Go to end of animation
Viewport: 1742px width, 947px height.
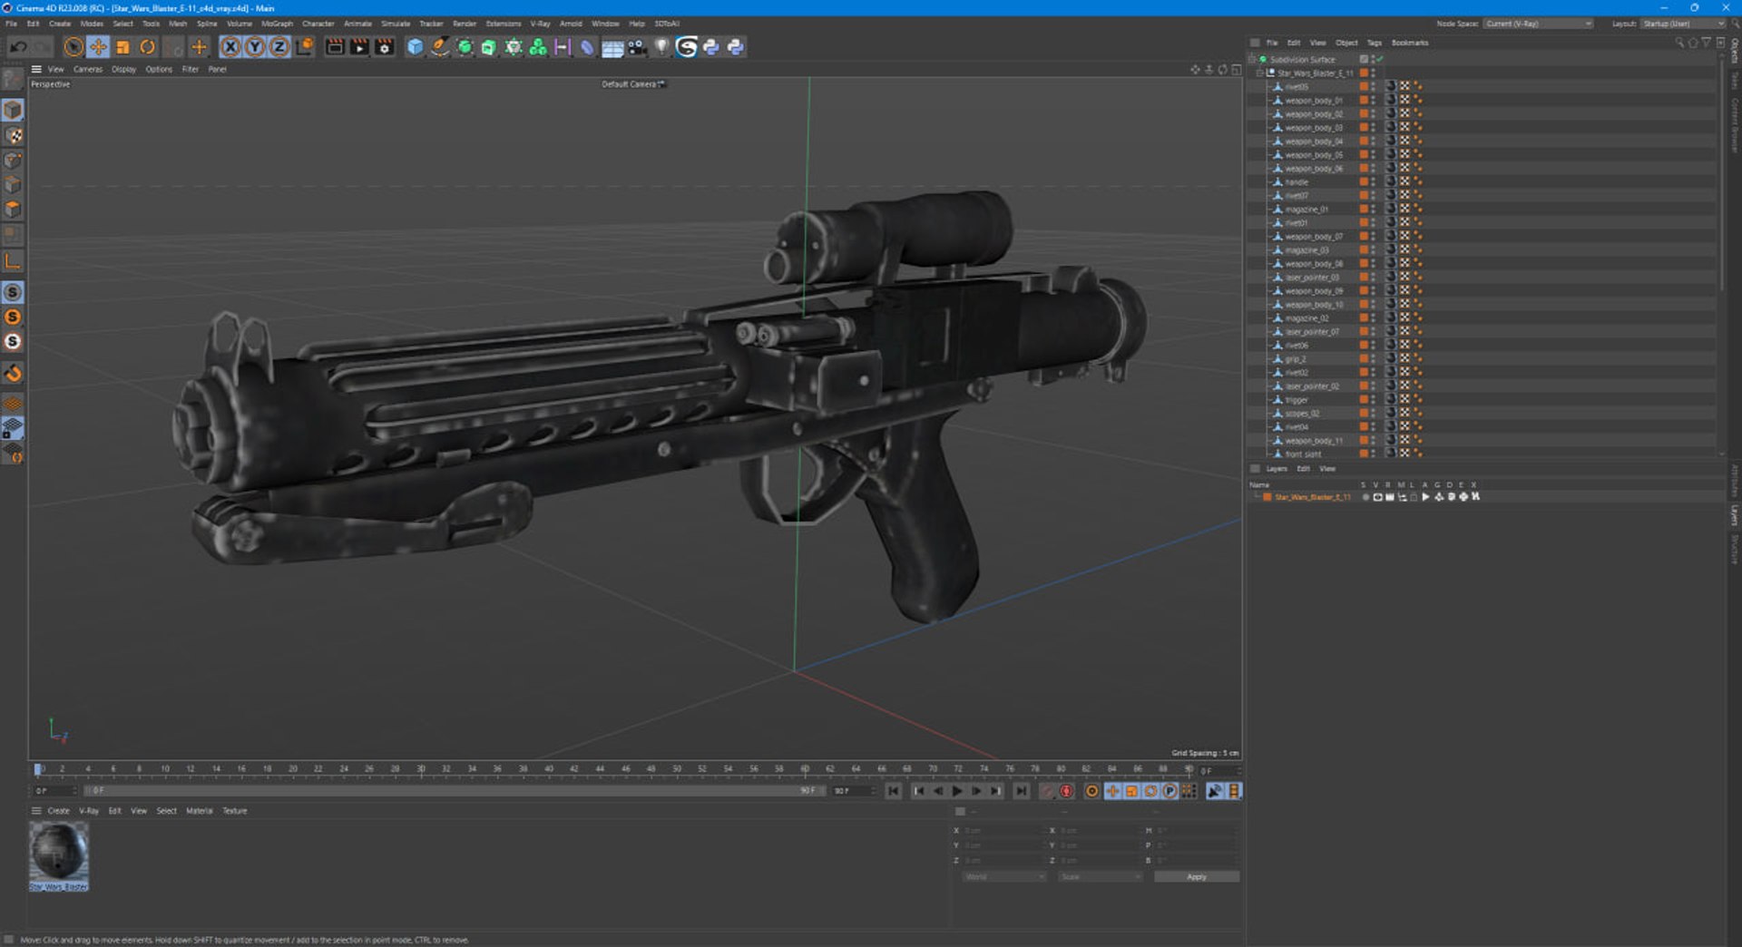[1022, 792]
